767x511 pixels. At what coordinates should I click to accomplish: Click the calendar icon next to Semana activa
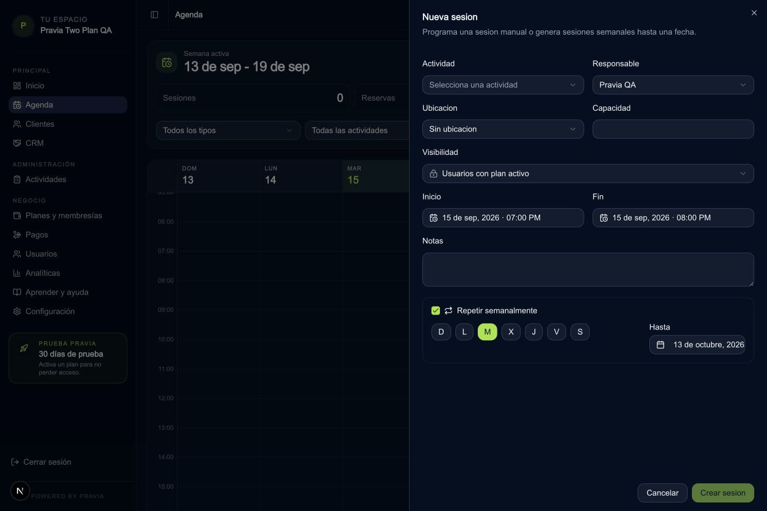pos(167,62)
